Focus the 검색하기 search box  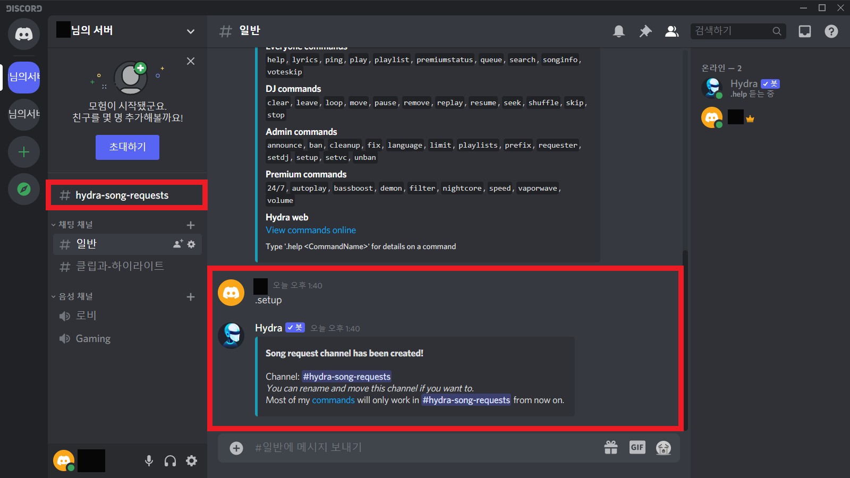pyautogui.click(x=738, y=31)
